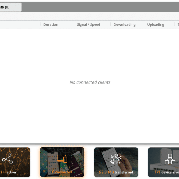Open the 92.3 MB transferred tile
This screenshot has width=179, height=179.
(116, 162)
